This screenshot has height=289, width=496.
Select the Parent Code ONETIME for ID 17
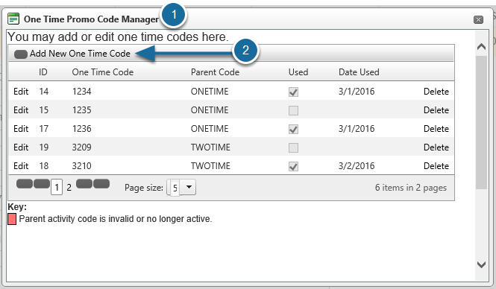point(210,129)
